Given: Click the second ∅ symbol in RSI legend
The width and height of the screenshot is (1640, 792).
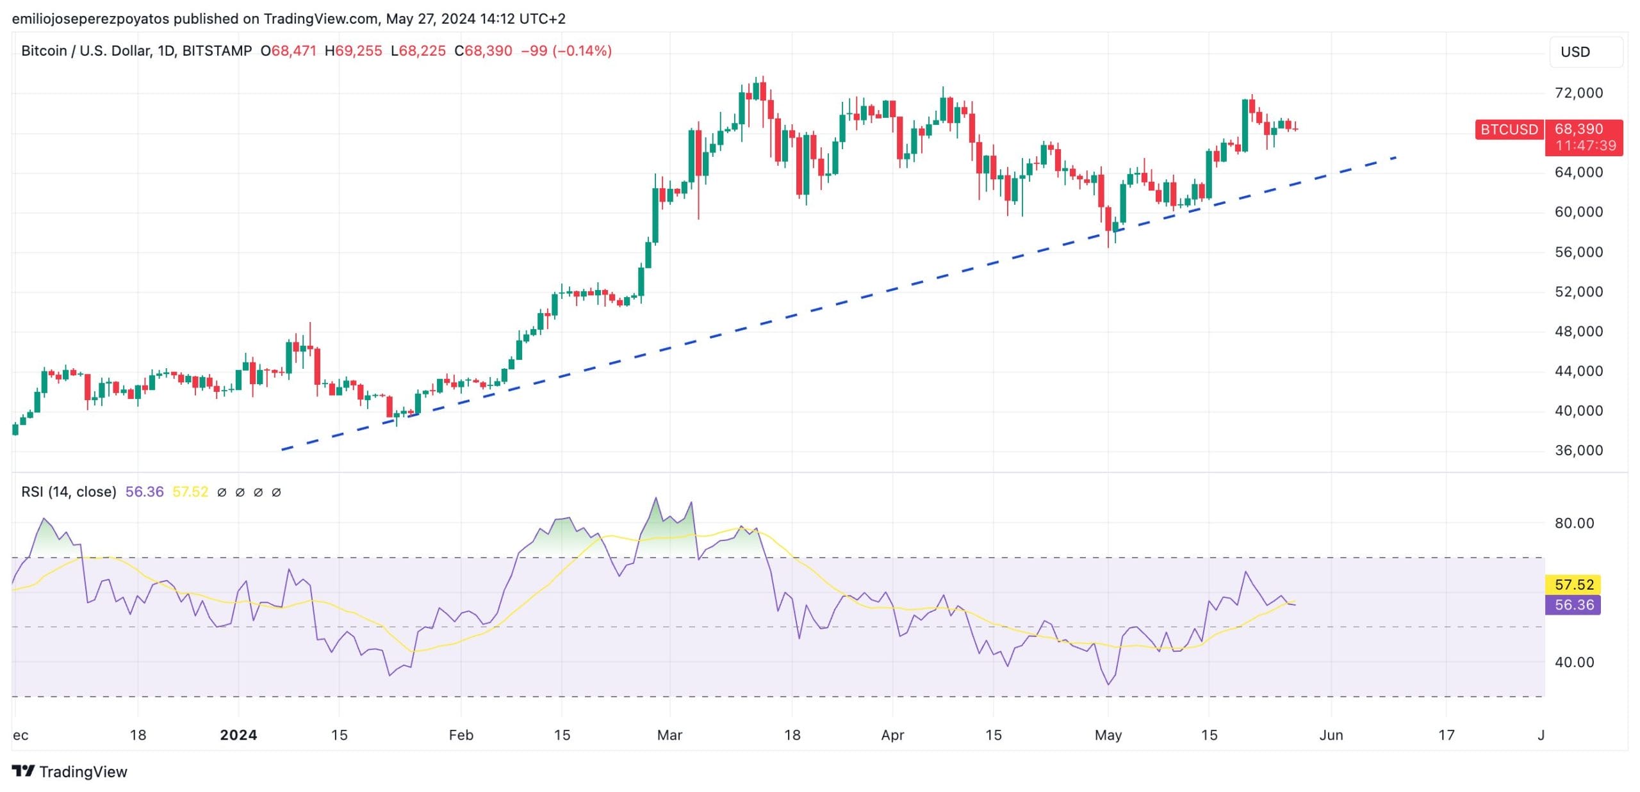Looking at the screenshot, I should pyautogui.click(x=240, y=492).
